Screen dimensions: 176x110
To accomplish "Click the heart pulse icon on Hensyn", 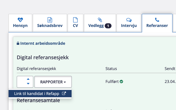I will [20, 20].
